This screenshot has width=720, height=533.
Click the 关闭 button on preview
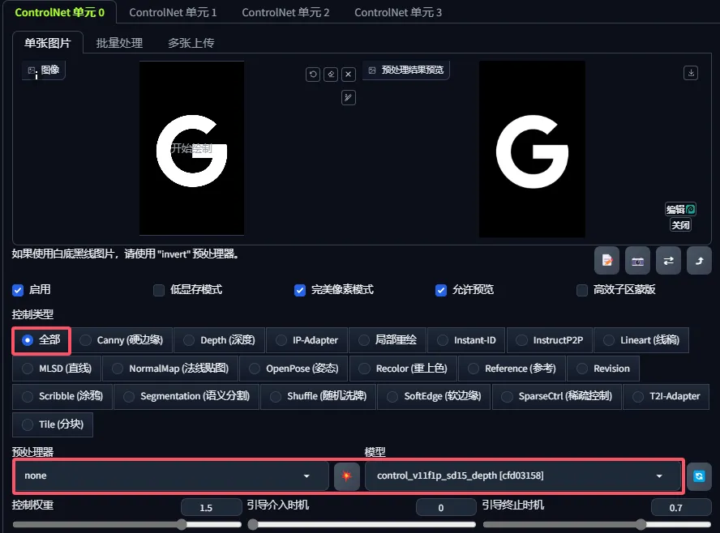click(680, 224)
